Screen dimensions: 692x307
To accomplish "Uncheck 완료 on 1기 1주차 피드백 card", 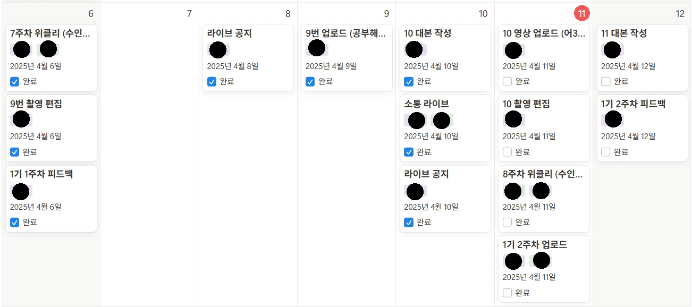I will coord(15,222).
